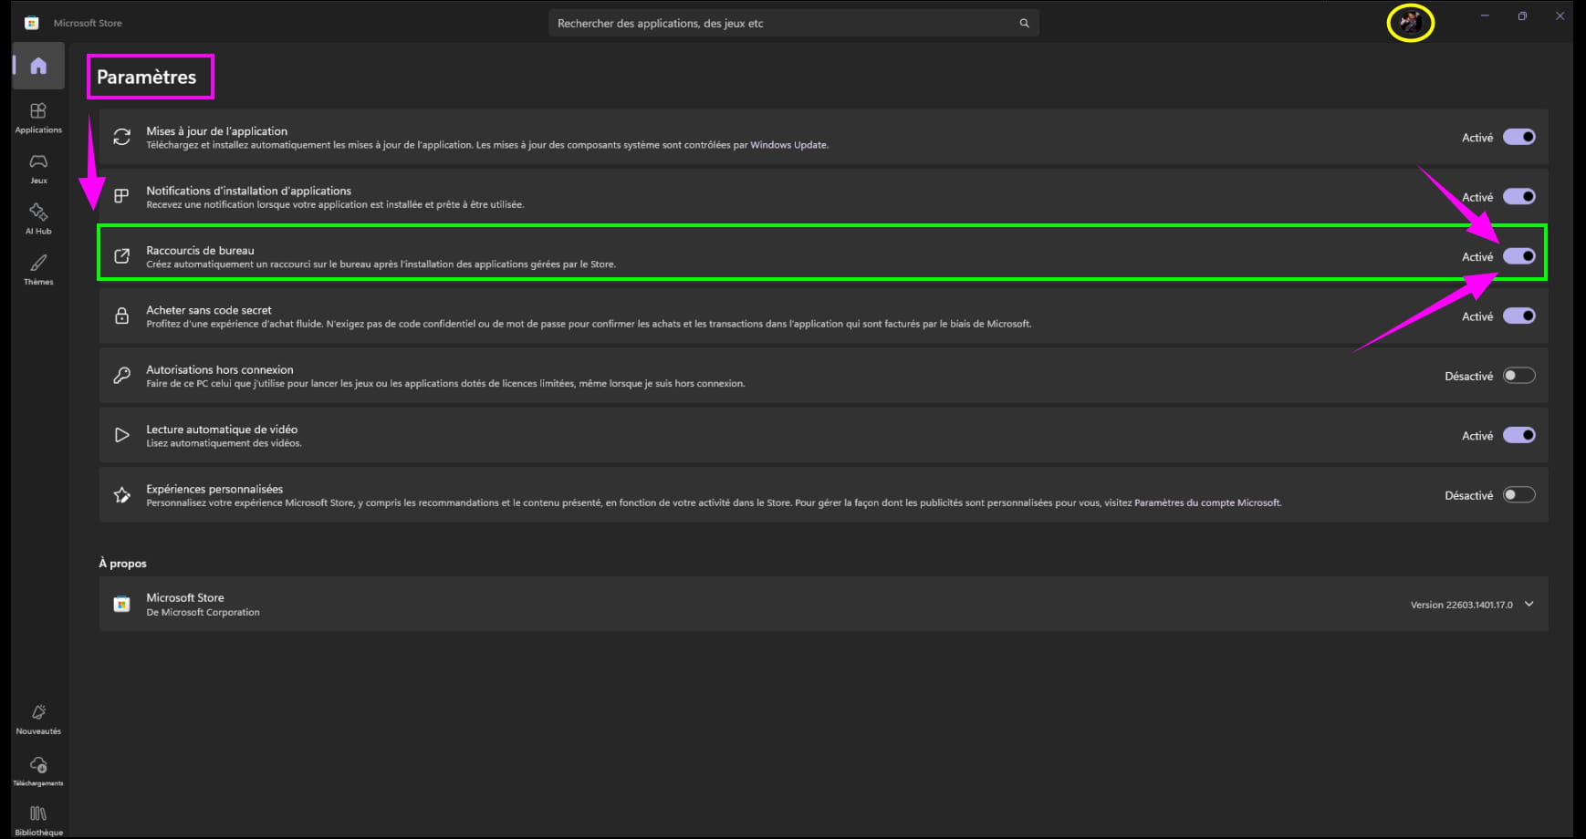Toggle Acheter sans code secret switch
1586x839 pixels.
point(1519,316)
